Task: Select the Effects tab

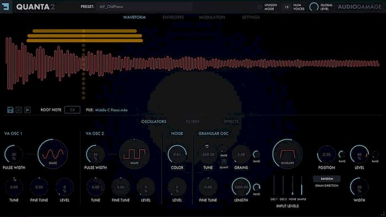Action: 232,121
